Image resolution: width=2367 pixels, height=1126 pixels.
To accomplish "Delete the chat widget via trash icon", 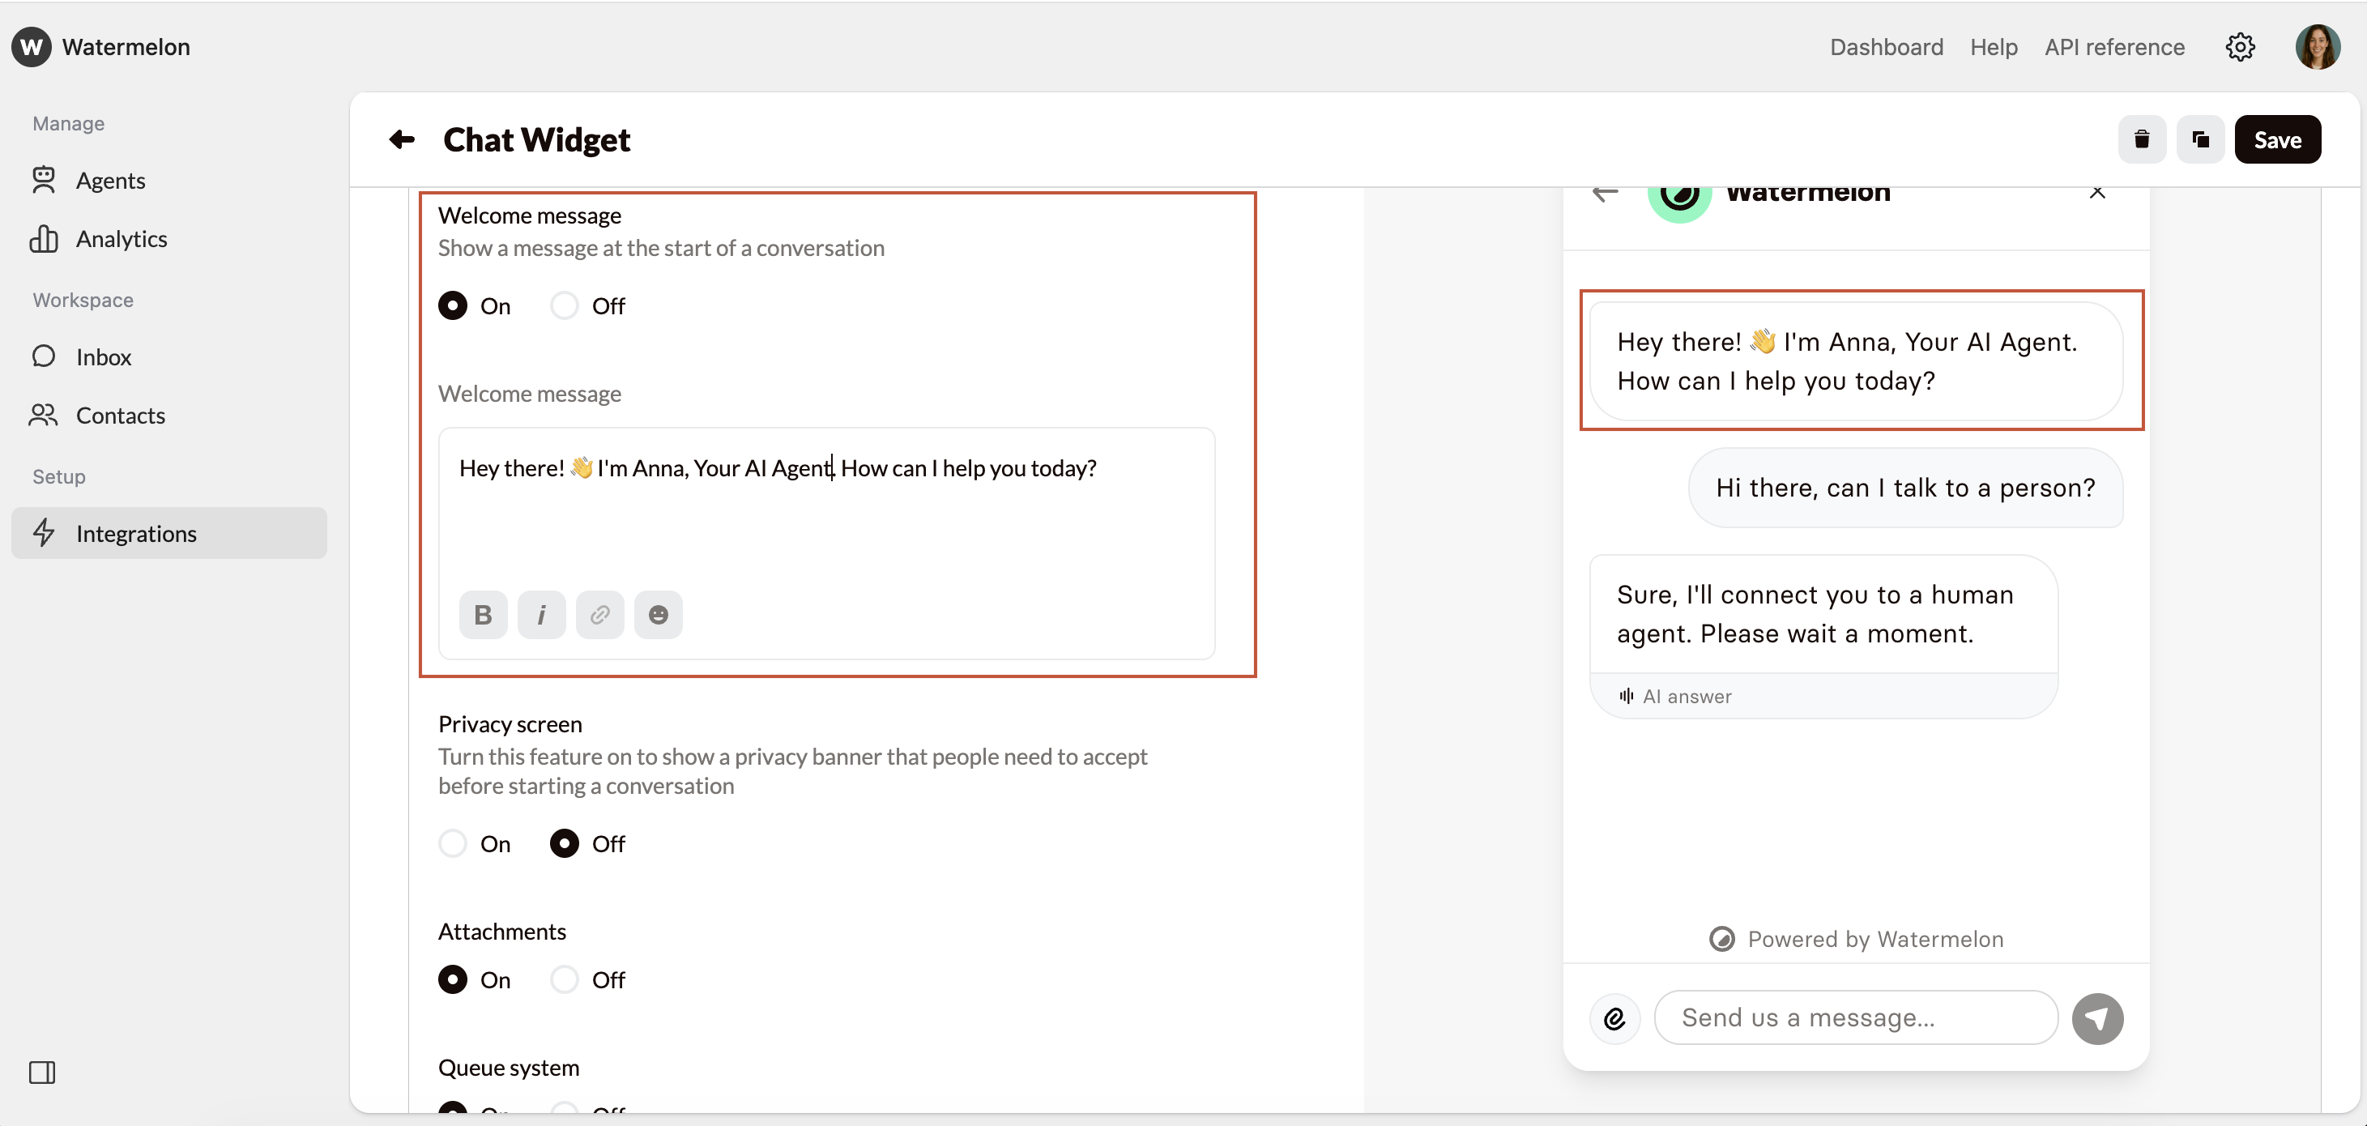I will [x=2141, y=139].
